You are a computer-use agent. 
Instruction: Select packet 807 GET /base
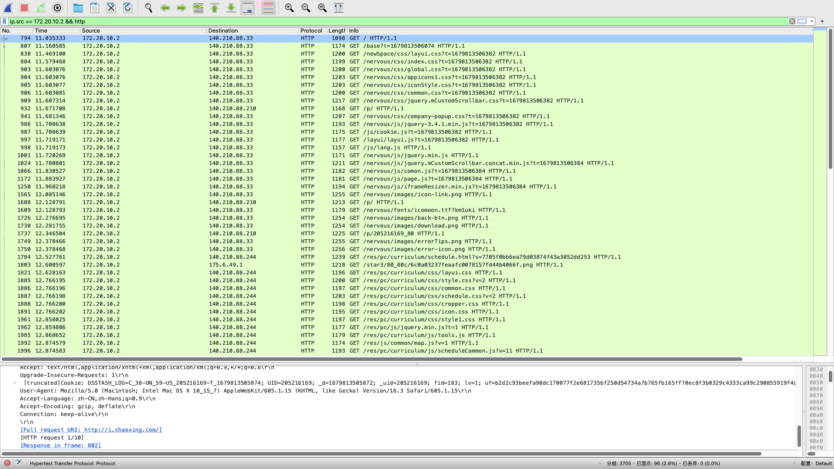coord(407,46)
